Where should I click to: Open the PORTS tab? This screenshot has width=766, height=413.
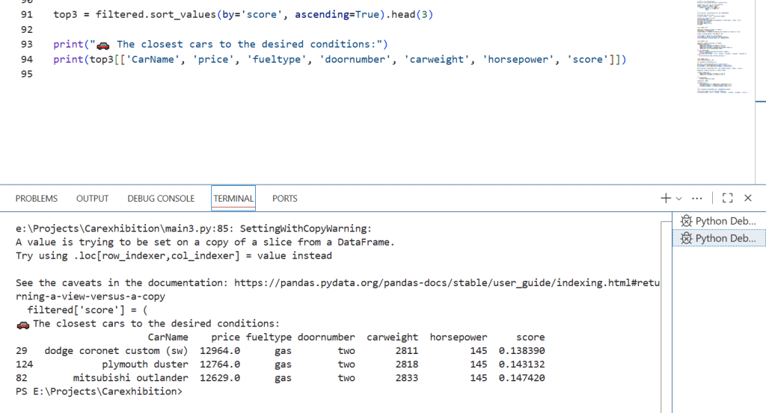pos(284,199)
